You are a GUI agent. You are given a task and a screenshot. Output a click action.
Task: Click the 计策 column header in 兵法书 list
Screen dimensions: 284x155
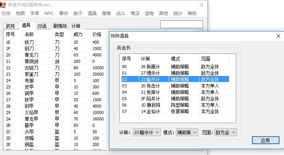tap(154, 59)
